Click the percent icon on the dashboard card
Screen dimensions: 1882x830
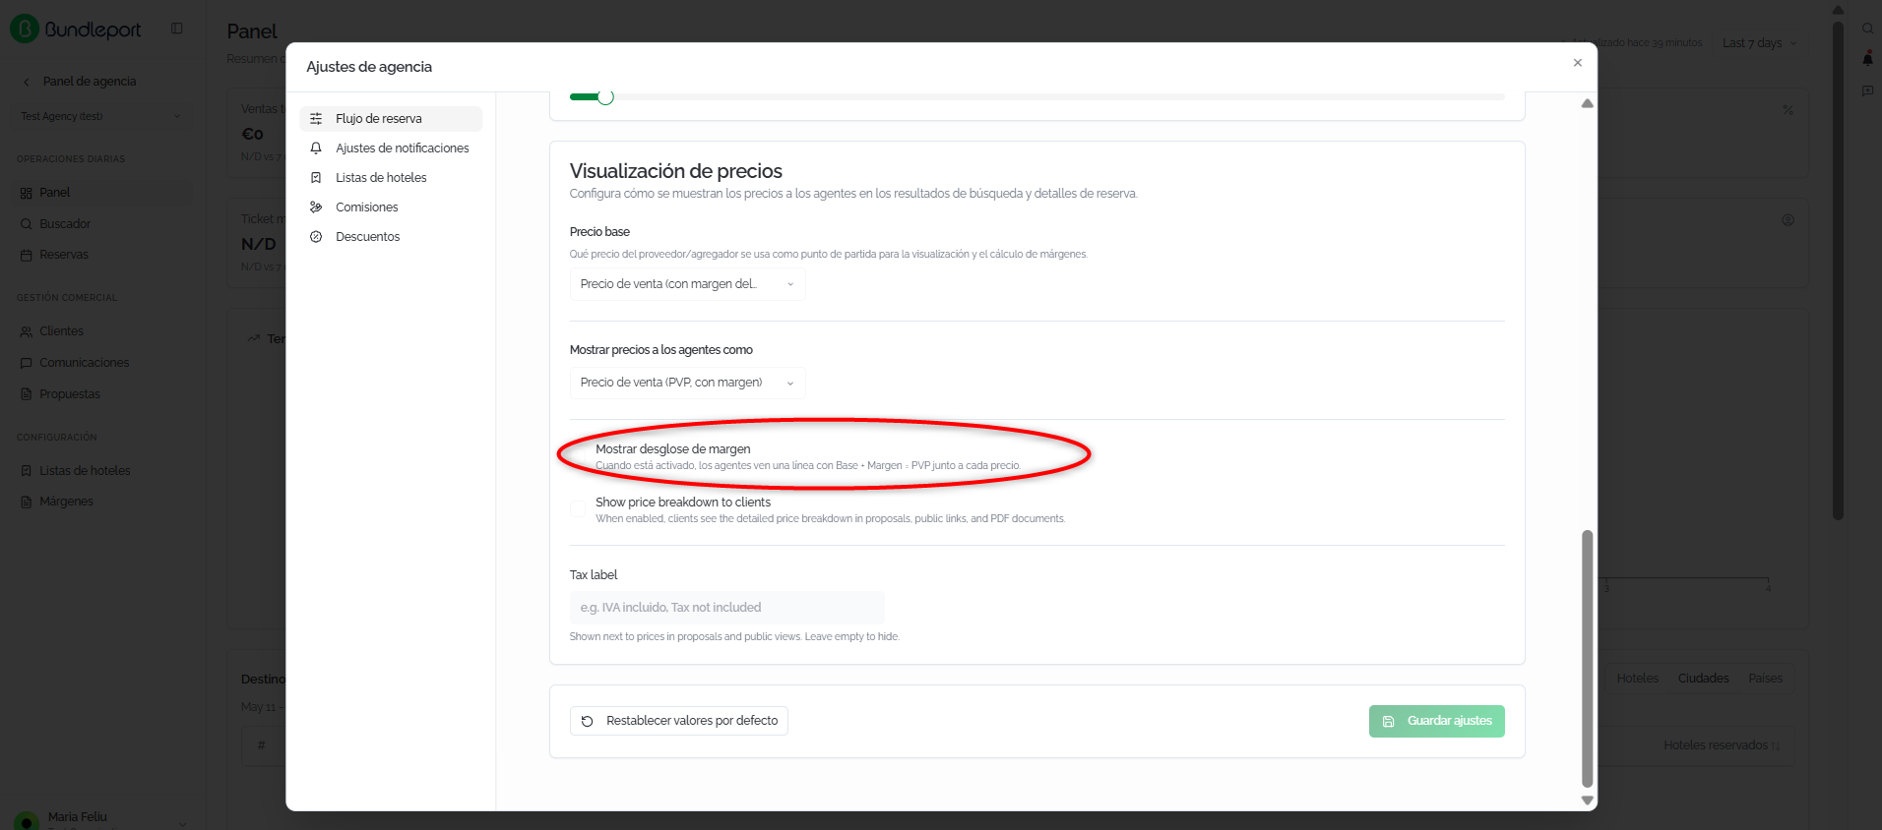pos(1788,110)
